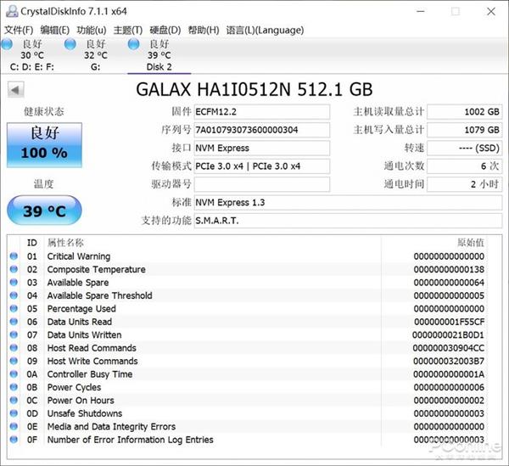Click the status dot for Critical Warning
This screenshot has width=509, height=466.
pos(14,255)
